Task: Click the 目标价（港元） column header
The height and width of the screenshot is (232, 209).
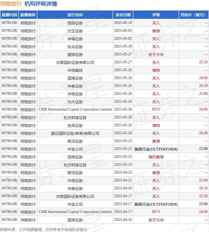Action: (194, 15)
